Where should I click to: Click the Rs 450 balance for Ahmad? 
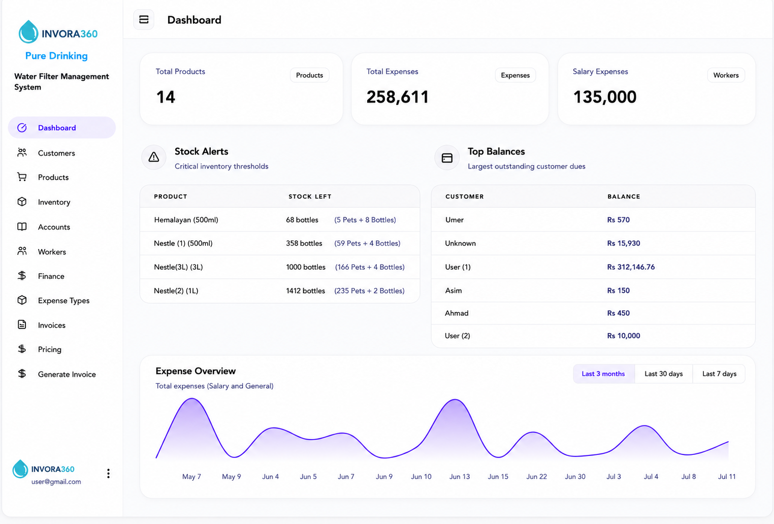(619, 313)
